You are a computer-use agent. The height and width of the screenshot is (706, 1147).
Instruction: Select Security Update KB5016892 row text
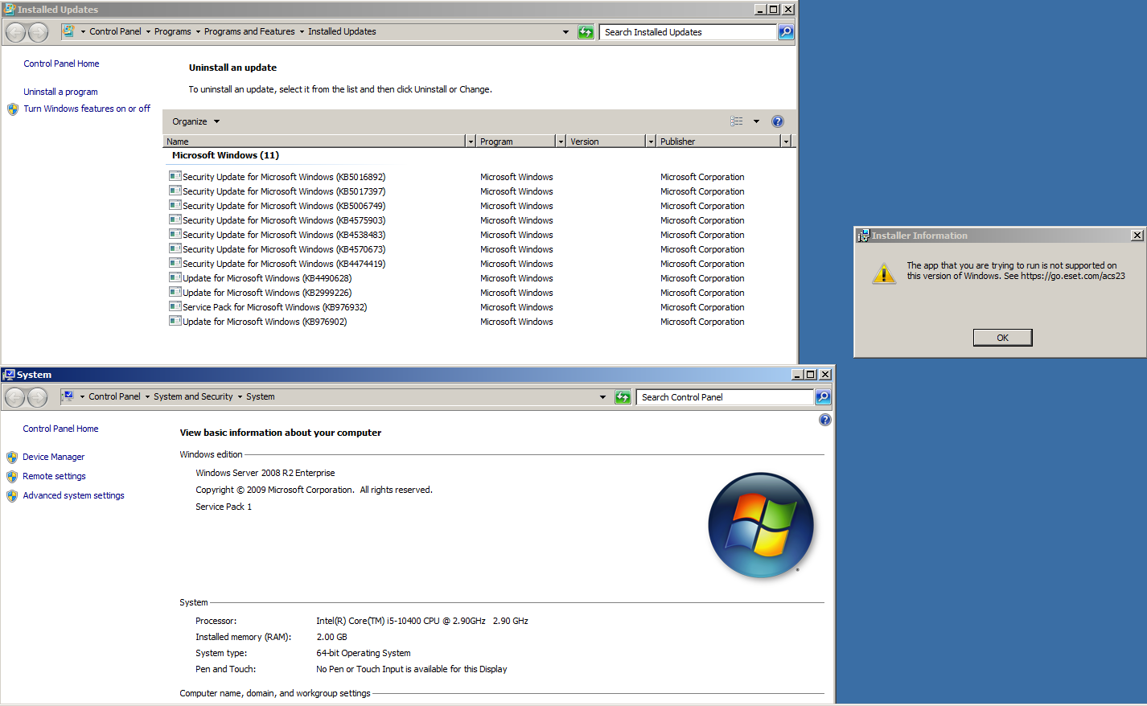(x=284, y=177)
